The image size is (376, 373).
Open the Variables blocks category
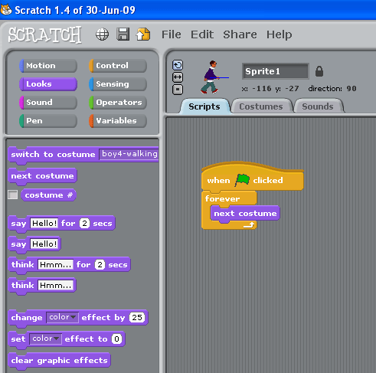click(118, 121)
